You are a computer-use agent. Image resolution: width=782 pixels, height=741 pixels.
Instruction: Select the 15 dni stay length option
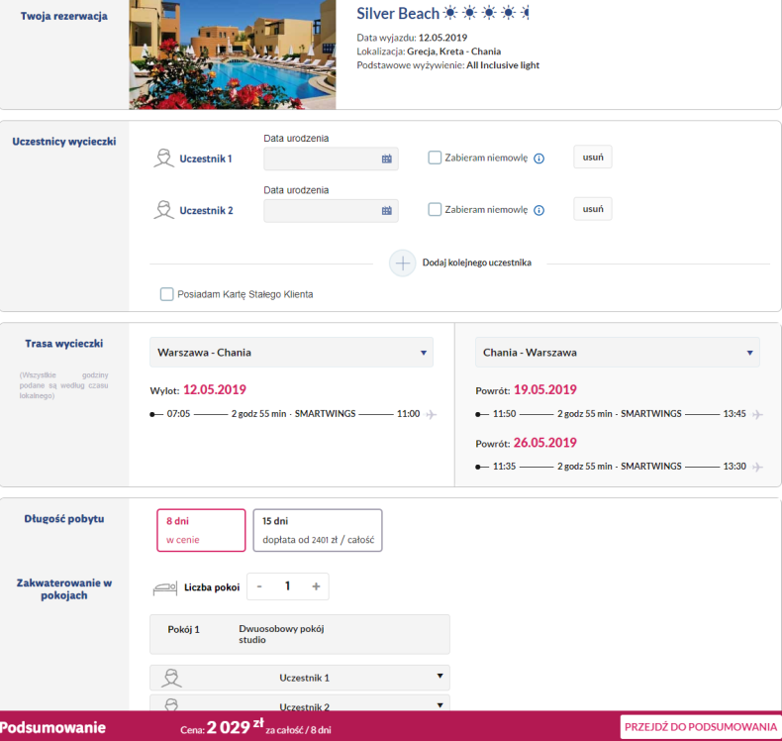(x=318, y=530)
